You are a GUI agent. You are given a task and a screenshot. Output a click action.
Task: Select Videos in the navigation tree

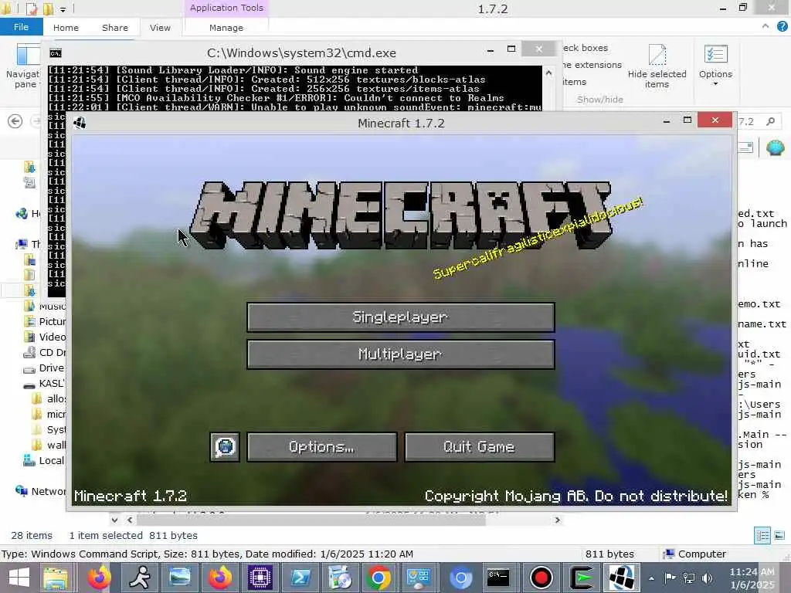(x=46, y=337)
